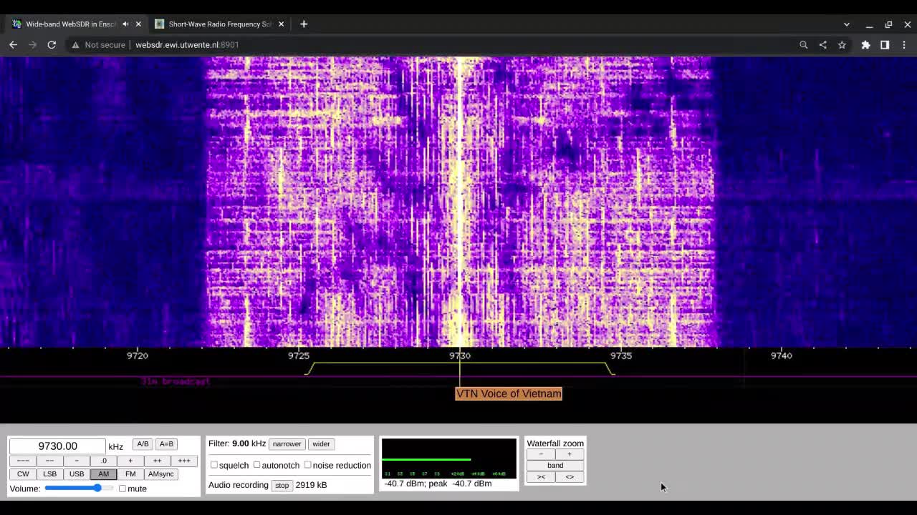Screen dimensions: 917x515
Task: Switch to the Short-Wave Radio Frequency tab
Action: 220,24
